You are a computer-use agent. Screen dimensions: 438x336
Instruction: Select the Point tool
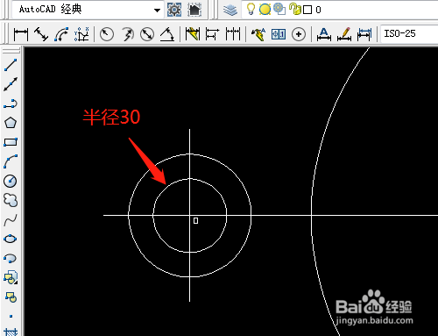click(x=11, y=316)
